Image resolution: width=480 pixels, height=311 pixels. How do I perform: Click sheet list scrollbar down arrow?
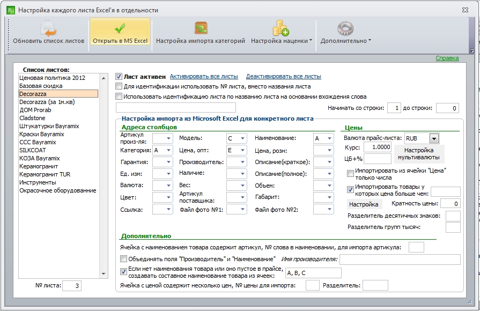[x=104, y=273]
